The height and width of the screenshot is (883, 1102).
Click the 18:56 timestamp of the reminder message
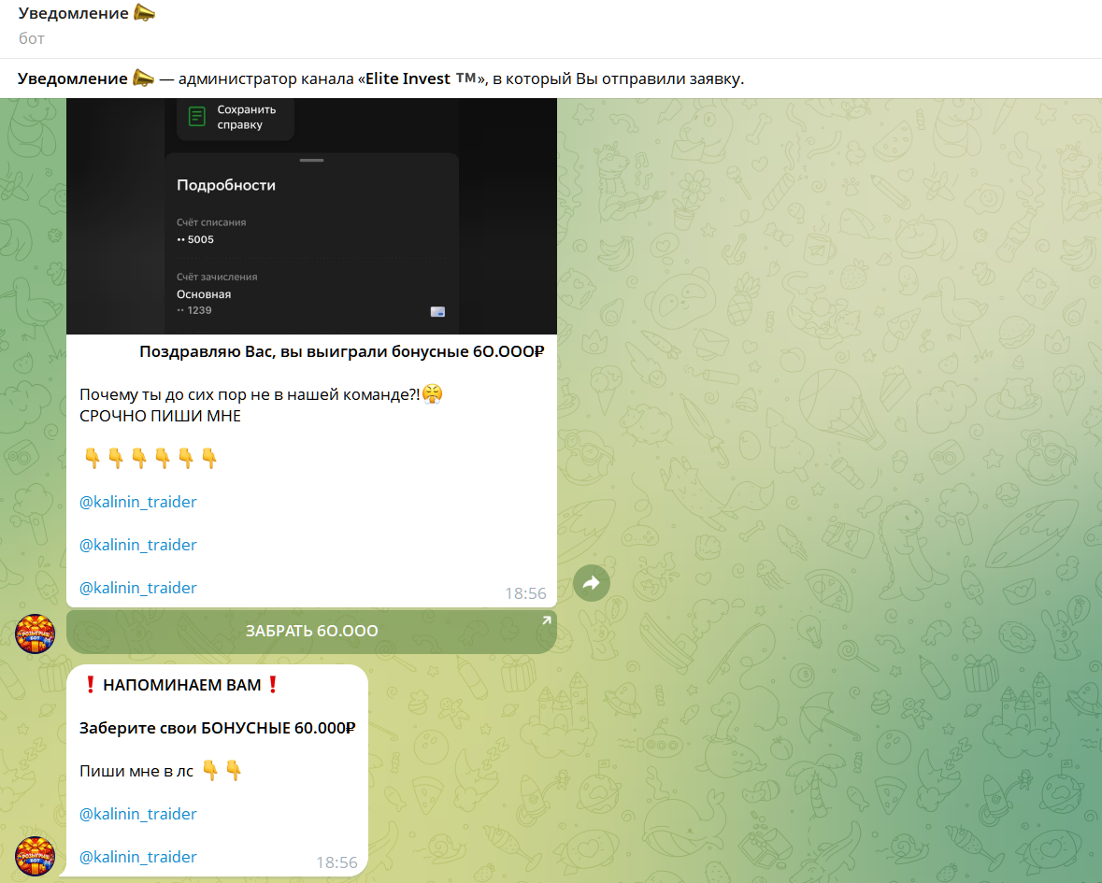(336, 862)
